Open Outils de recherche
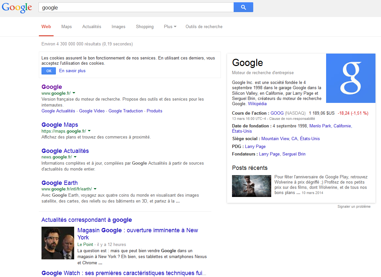This screenshot has height=277, width=381. 204,26
